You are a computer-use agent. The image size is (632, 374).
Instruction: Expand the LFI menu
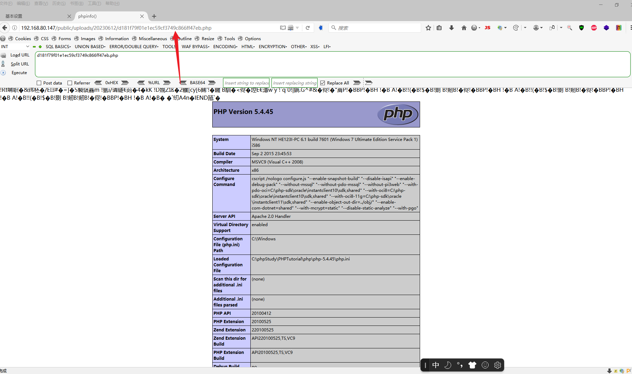pyautogui.click(x=327, y=47)
